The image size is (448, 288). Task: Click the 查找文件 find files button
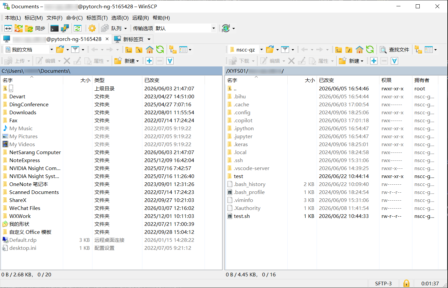point(395,50)
